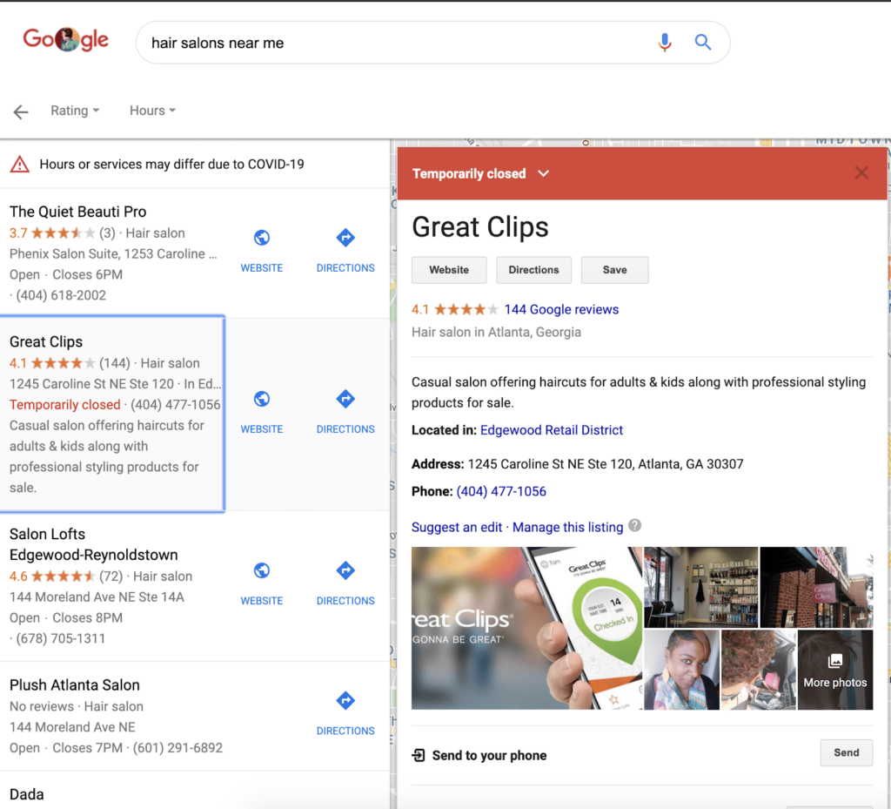The width and height of the screenshot is (891, 809).
Task: Get directions to Plush Atlanta Salon
Action: click(x=345, y=700)
